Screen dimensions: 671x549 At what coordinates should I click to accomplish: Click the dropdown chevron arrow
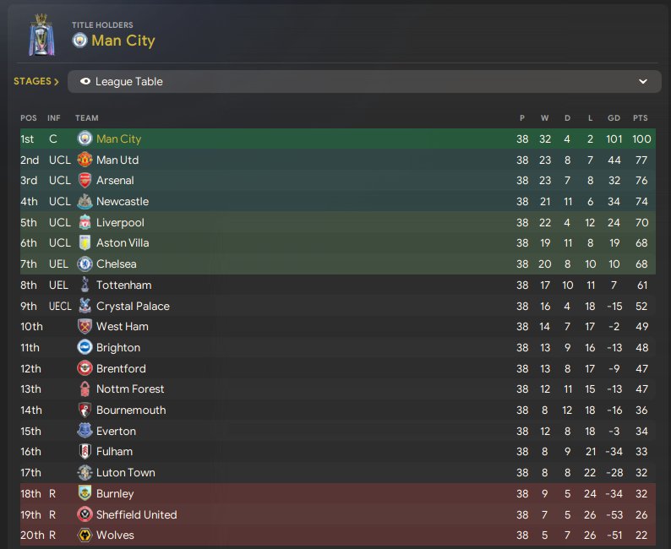tap(643, 82)
